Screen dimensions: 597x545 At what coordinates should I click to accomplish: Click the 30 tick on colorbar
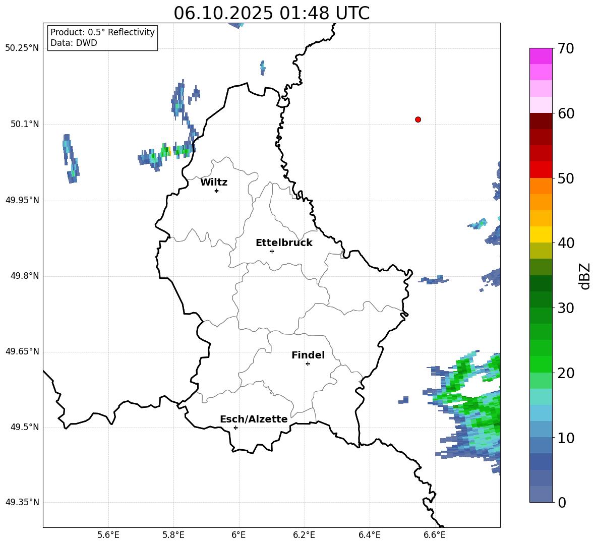click(566, 308)
